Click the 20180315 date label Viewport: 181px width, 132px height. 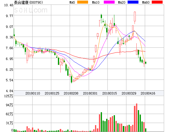click(x=110, y=93)
